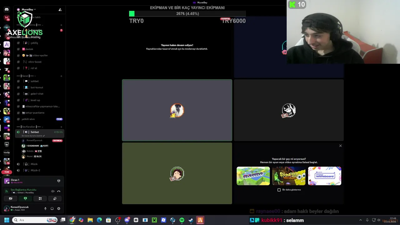Set channel status via 'Bir kanal durumu belirle'

[33, 136]
